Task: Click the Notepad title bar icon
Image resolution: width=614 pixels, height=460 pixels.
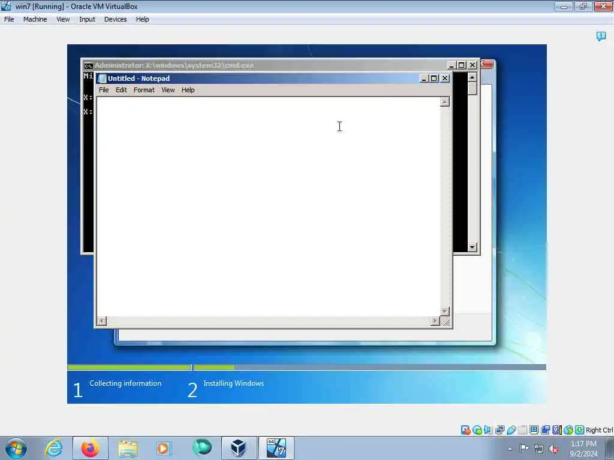Action: point(102,78)
